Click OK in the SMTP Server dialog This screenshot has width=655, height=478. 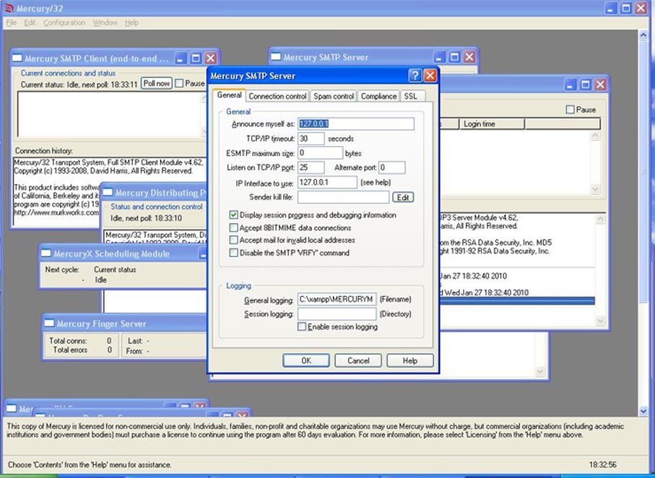coord(305,360)
